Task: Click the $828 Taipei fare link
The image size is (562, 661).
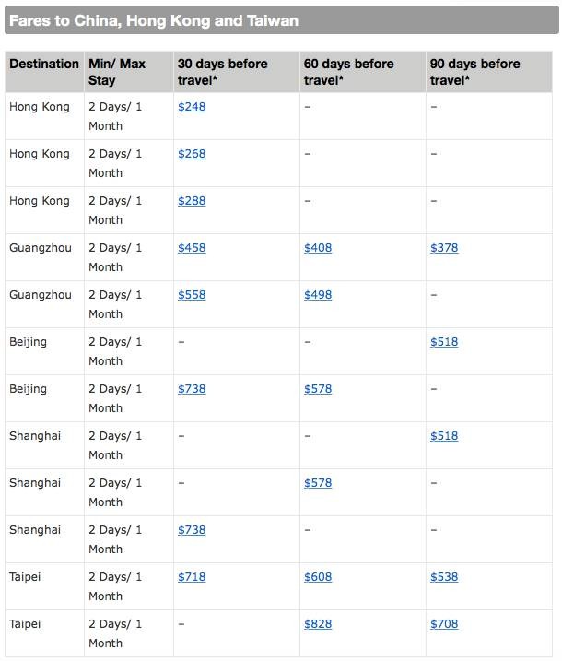Action: pyautogui.click(x=318, y=624)
